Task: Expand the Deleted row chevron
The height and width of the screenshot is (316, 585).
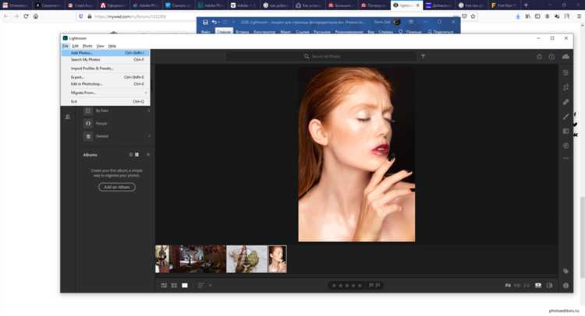Action: coord(148,136)
